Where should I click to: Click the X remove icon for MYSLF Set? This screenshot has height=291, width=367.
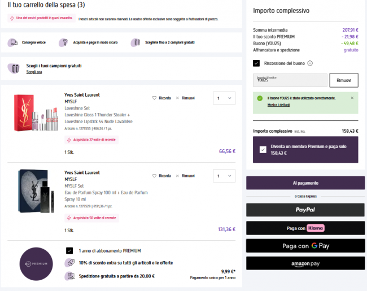[x=177, y=176]
